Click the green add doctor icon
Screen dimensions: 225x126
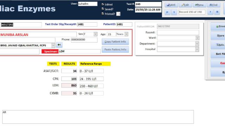[59, 45]
